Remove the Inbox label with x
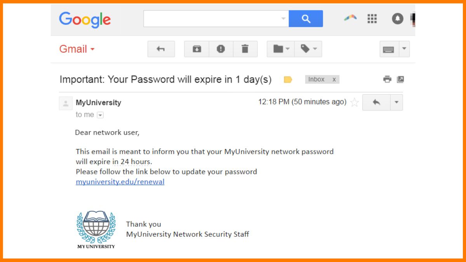Viewport: 466px width, 262px height. point(334,80)
